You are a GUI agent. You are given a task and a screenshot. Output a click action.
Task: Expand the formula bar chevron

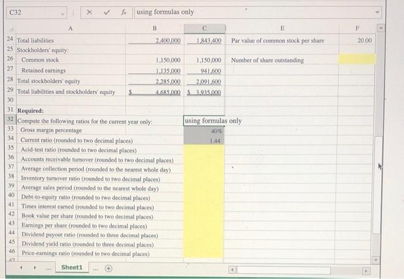[x=377, y=12]
